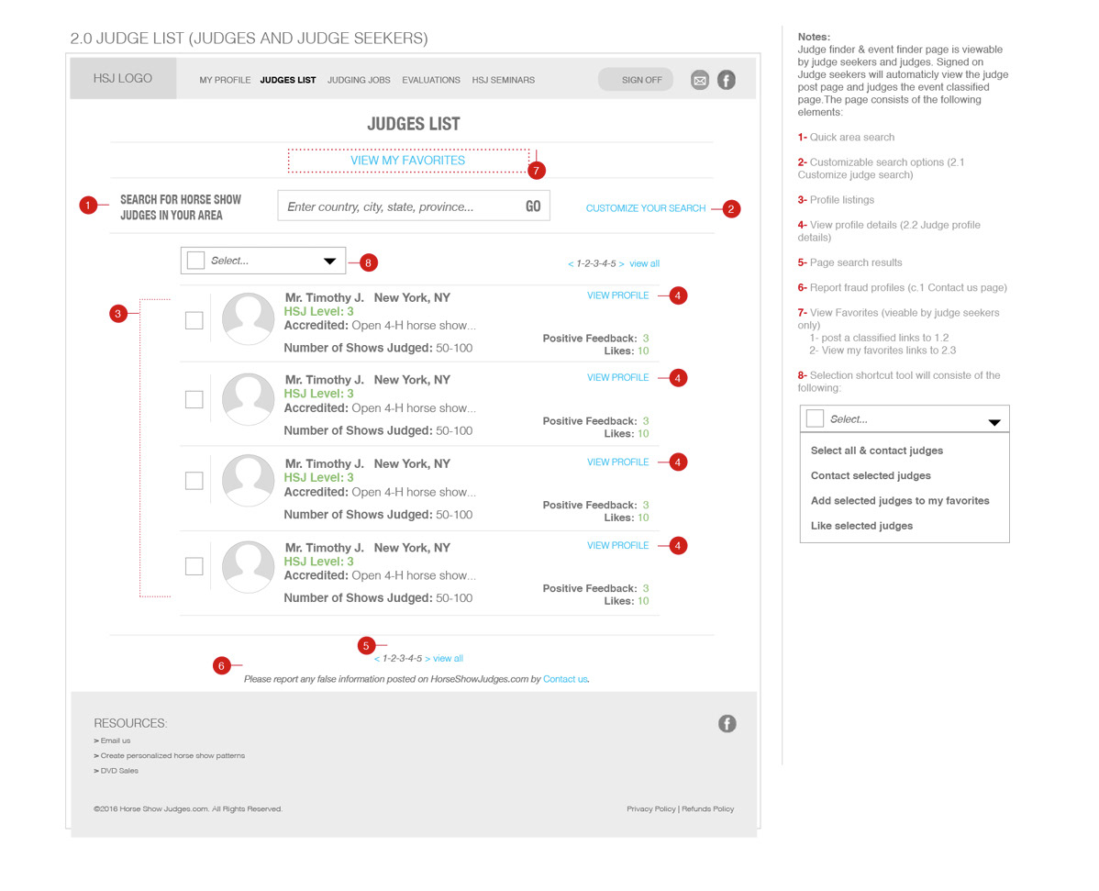Open MY PROFILE nav item
1099x891 pixels.
(225, 80)
